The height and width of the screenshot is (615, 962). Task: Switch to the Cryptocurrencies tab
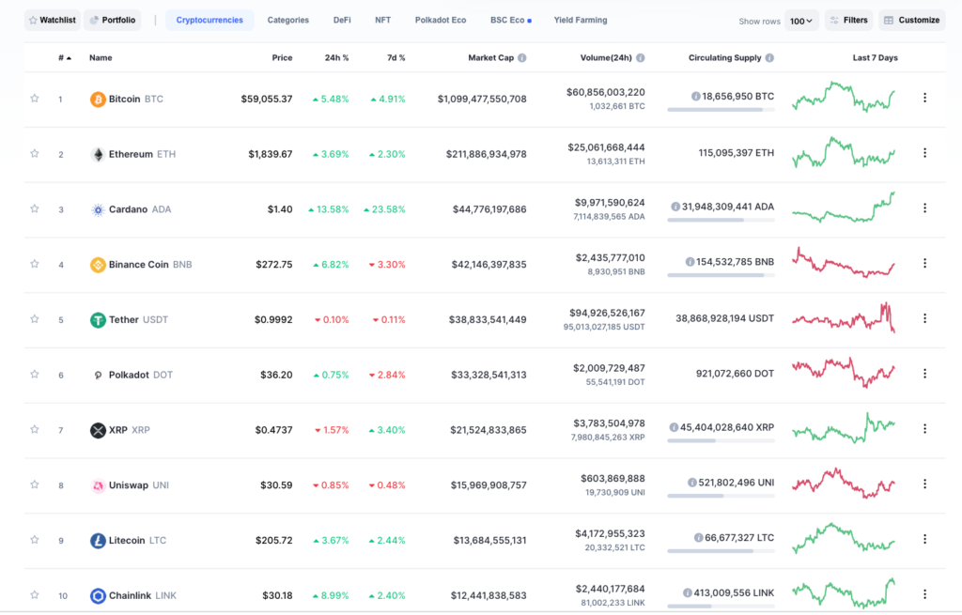point(209,21)
